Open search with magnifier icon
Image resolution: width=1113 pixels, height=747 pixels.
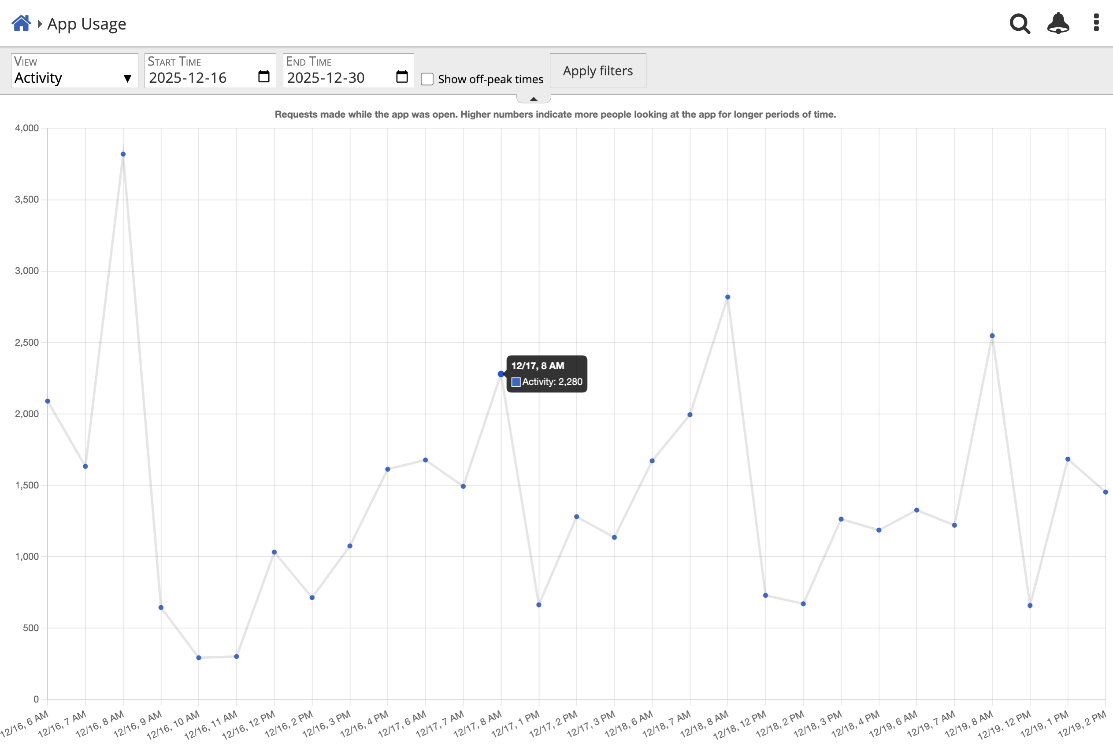[x=1020, y=23]
